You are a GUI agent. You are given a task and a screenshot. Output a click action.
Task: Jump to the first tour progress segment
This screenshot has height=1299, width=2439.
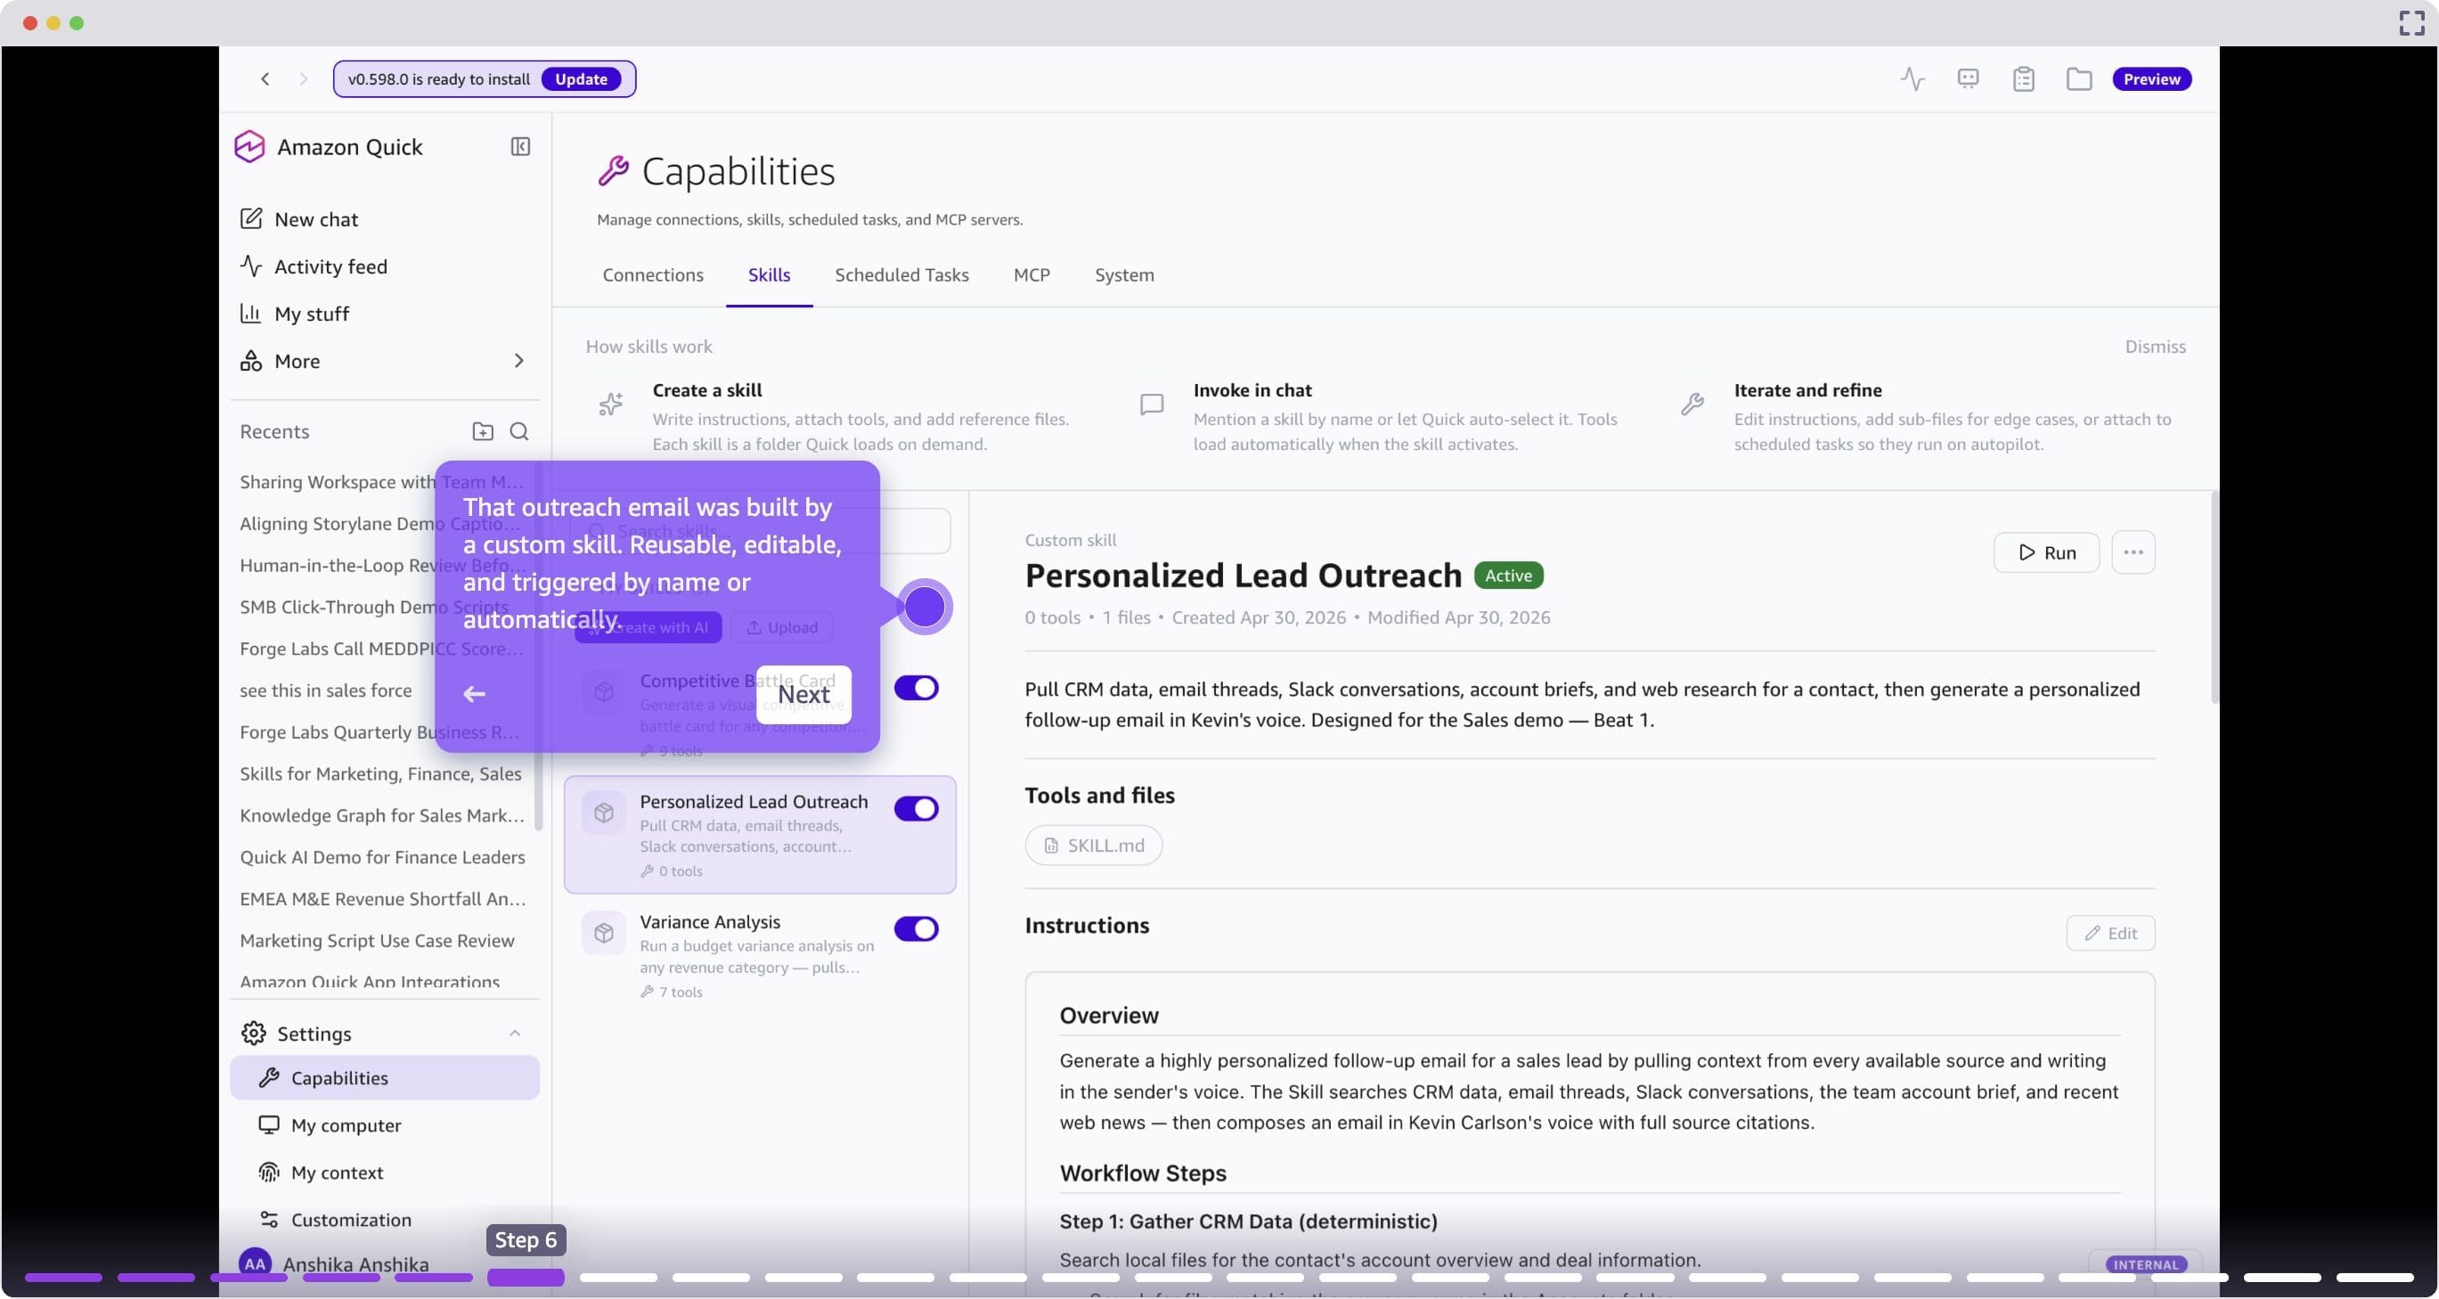point(62,1276)
